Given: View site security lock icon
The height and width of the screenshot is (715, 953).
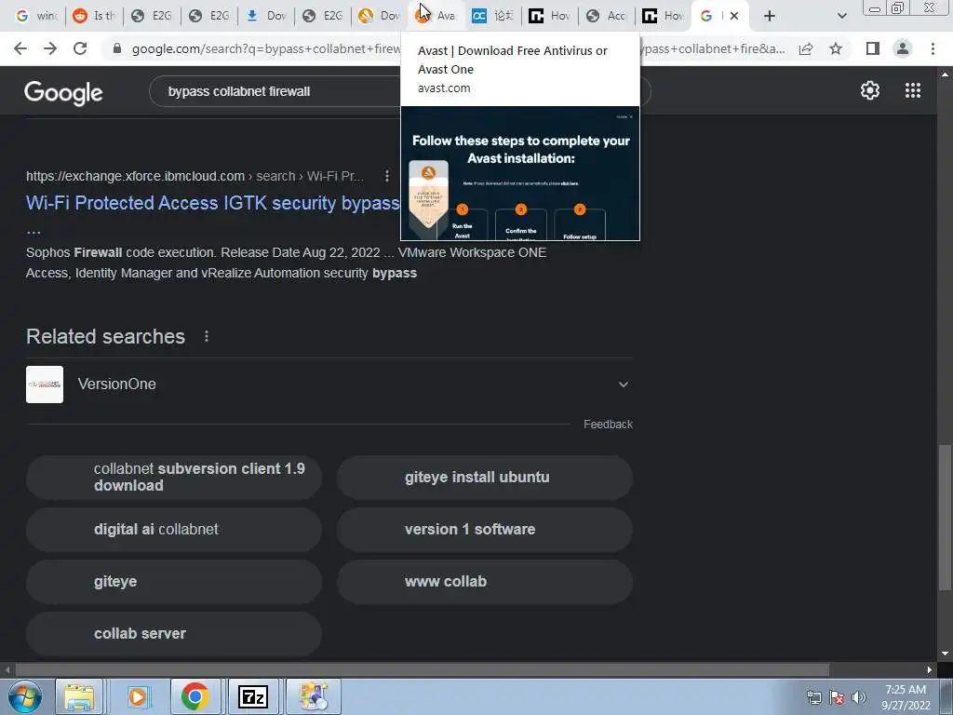Looking at the screenshot, I should [x=117, y=48].
